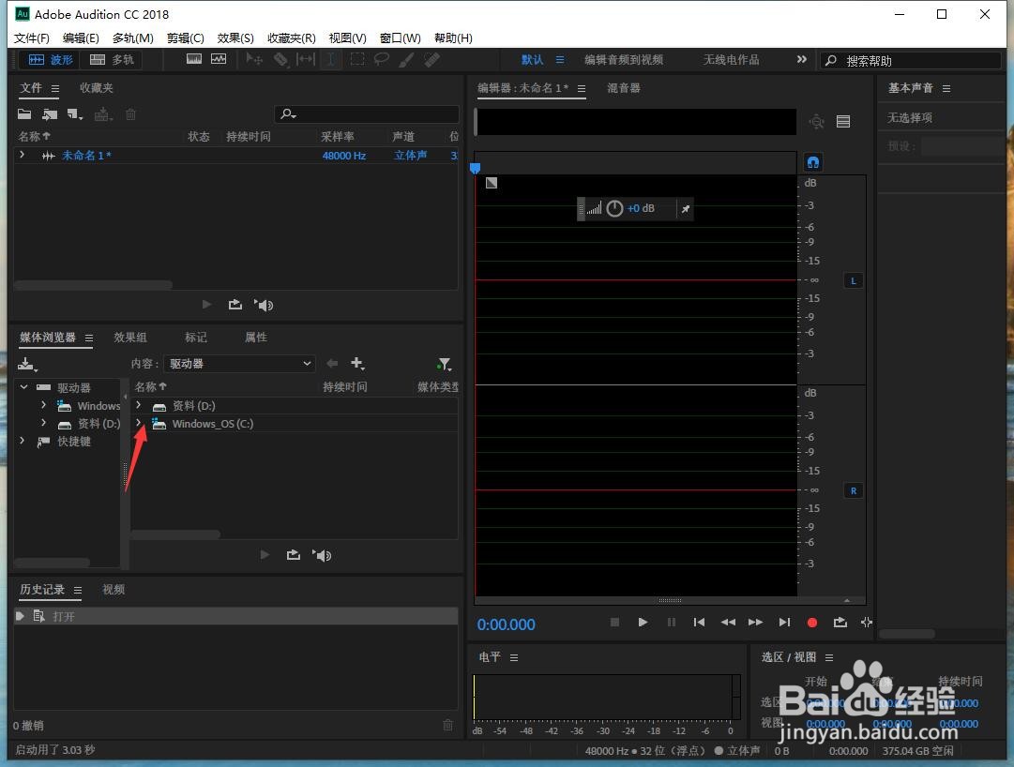Switch to the 属性 tab
The image size is (1014, 767).
point(256,338)
